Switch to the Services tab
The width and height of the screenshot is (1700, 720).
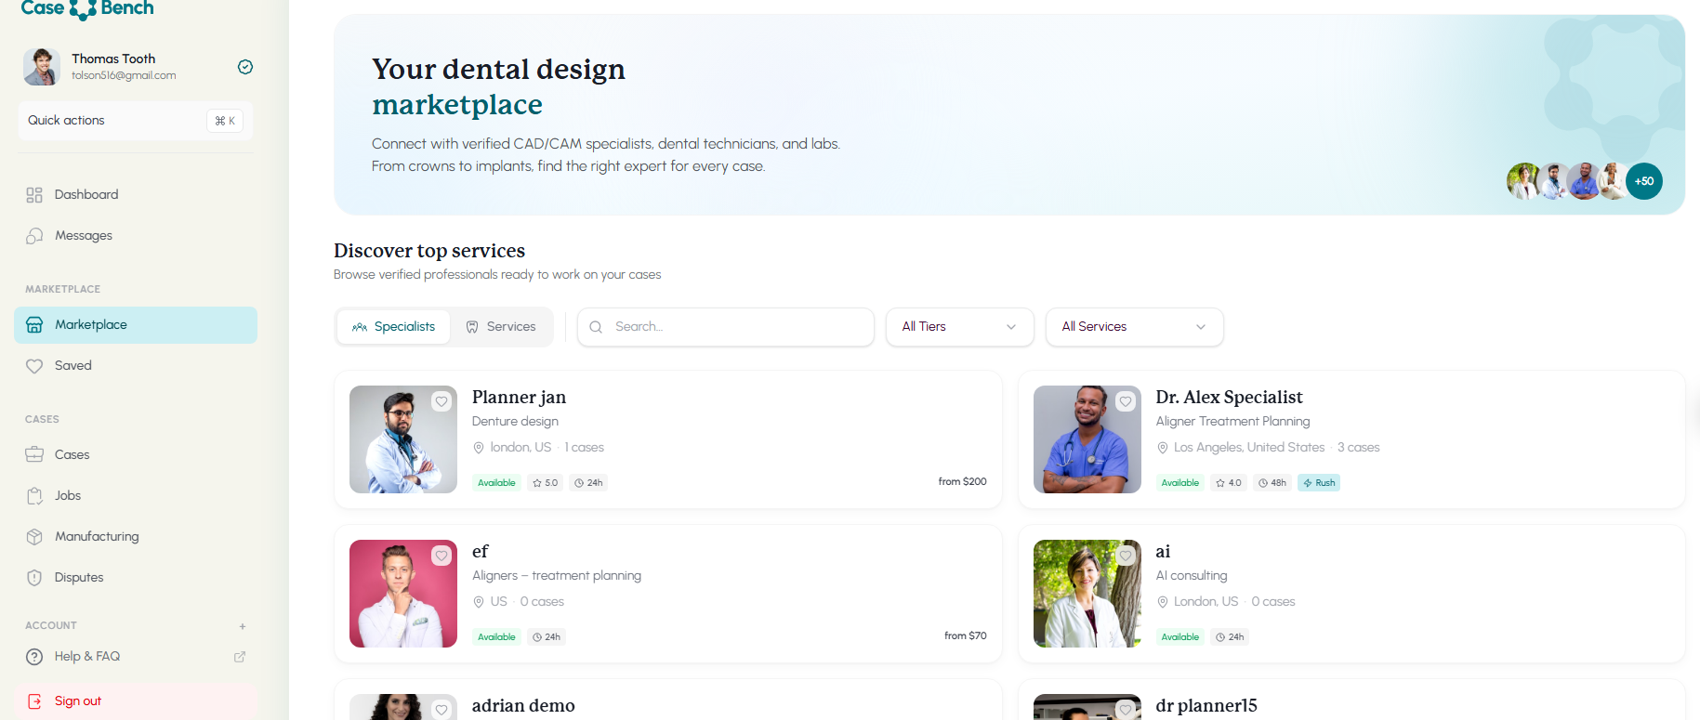(x=501, y=327)
